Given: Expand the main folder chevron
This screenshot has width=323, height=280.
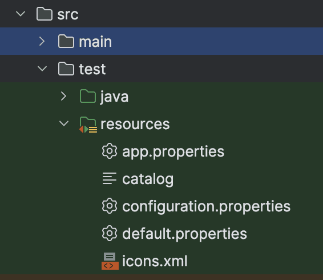Looking at the screenshot, I should [x=42, y=41].
